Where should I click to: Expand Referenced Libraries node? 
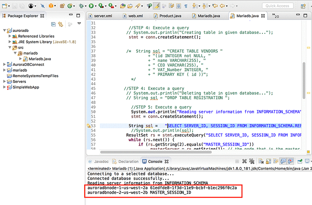pyautogui.click(x=9, y=36)
